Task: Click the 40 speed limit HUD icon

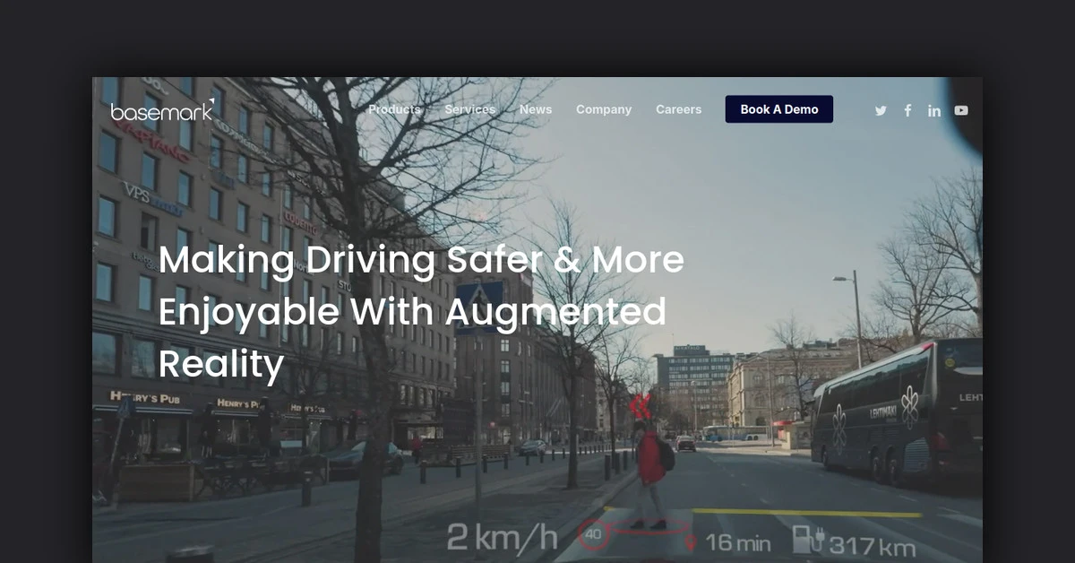Action: coord(593,536)
